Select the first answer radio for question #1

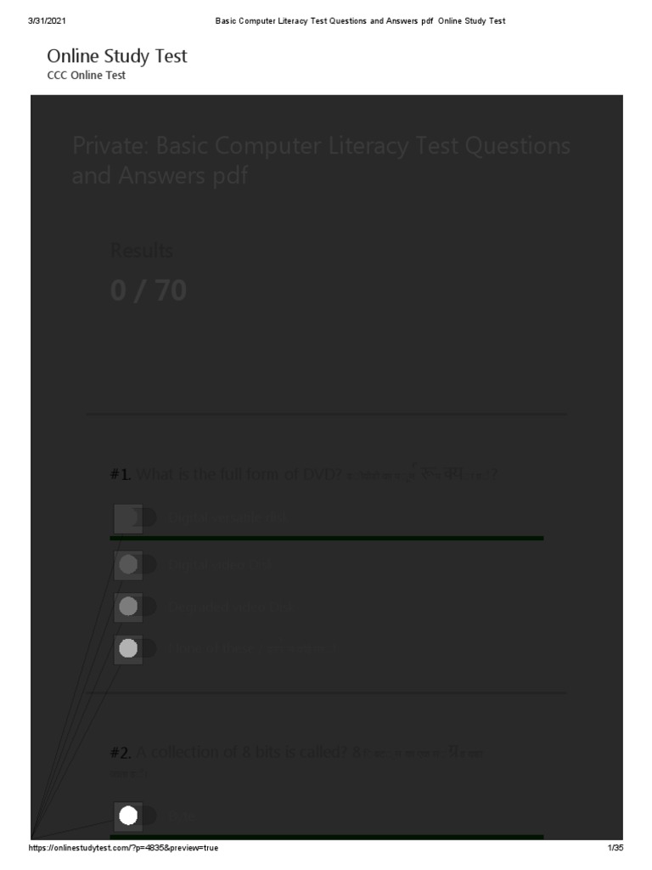(x=128, y=517)
